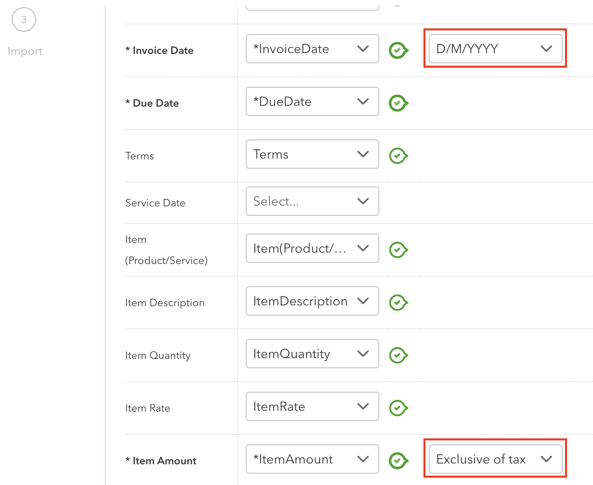593x485 pixels.
Task: Click the green checkmark beside ItemDescription
Action: 398,303
